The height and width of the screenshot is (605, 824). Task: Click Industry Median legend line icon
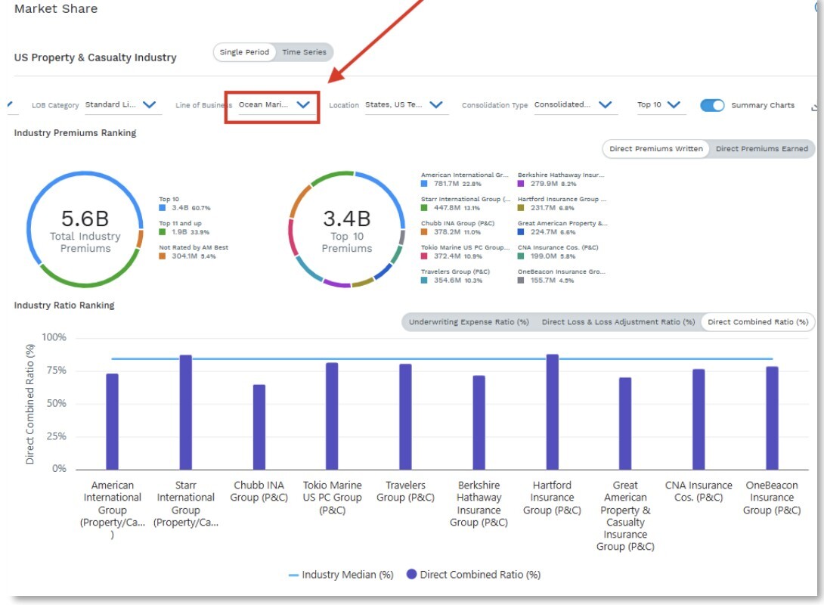[293, 575]
